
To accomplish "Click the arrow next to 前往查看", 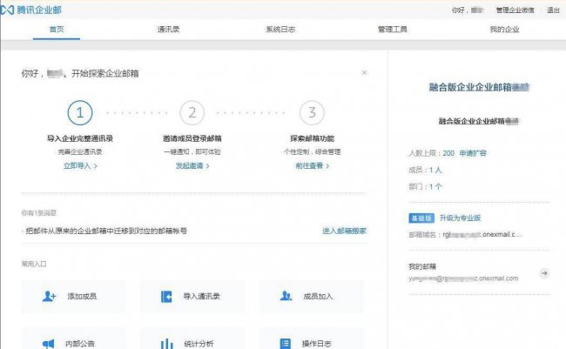I will click(327, 166).
